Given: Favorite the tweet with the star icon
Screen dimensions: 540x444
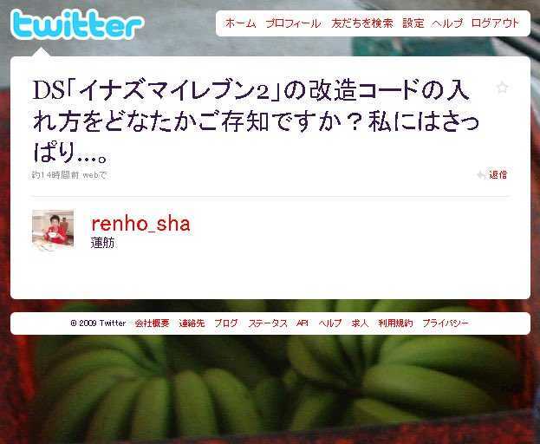Looking at the screenshot, I should pyautogui.click(x=503, y=88).
